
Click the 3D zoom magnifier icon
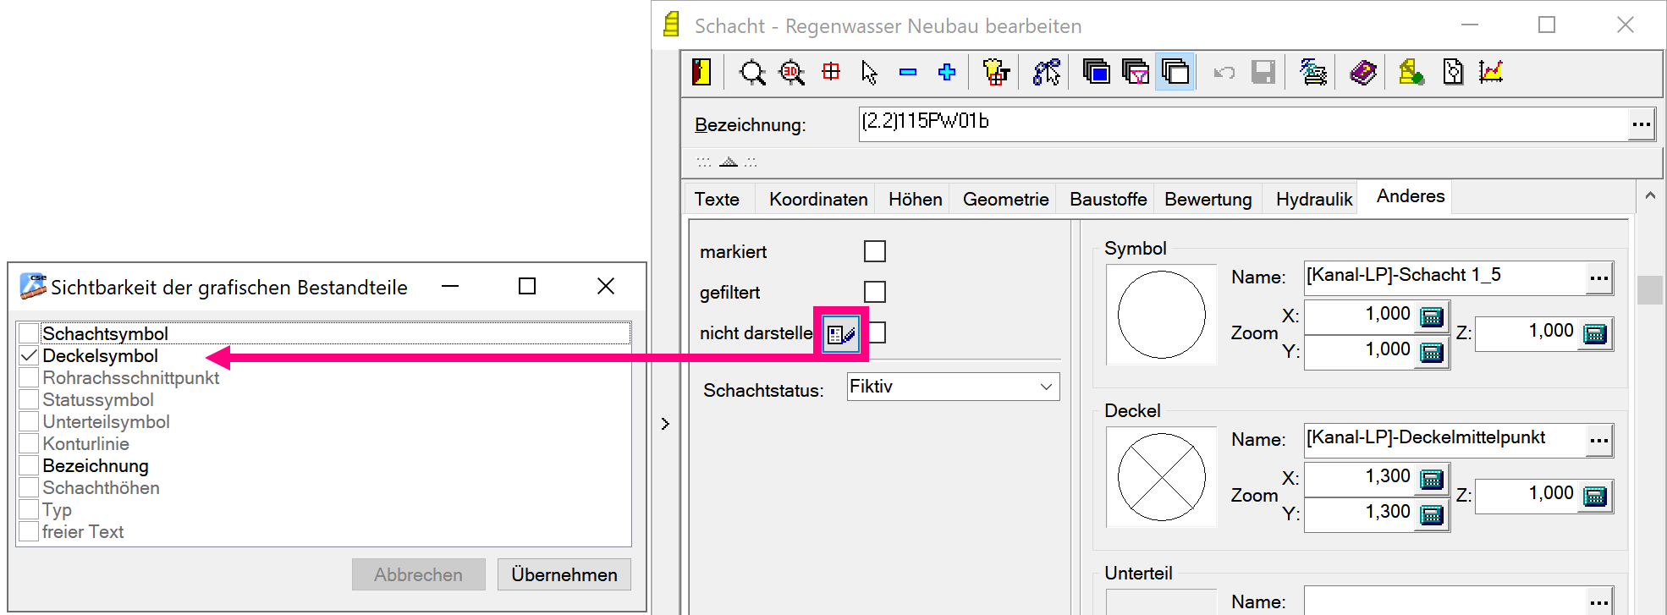[792, 73]
